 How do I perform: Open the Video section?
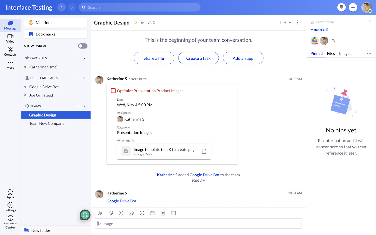[x=10, y=38]
